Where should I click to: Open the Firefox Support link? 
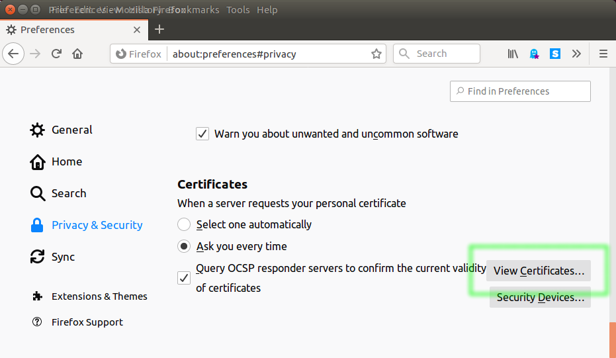click(x=87, y=322)
